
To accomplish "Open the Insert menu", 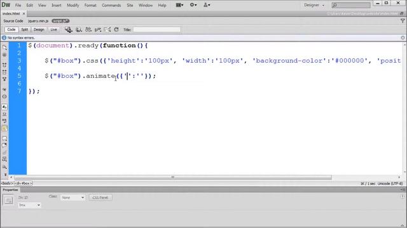I will point(57,5).
